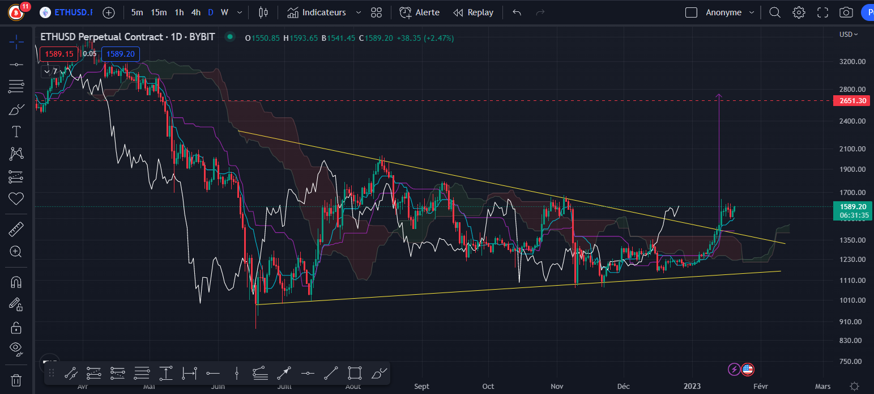This screenshot has width=874, height=394.
Task: Select the trend line drawing tool
Action: tap(16, 64)
